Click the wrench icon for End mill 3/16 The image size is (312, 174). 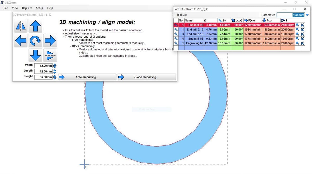(176, 30)
